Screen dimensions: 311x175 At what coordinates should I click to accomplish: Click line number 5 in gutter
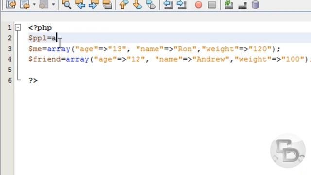click(x=10, y=70)
